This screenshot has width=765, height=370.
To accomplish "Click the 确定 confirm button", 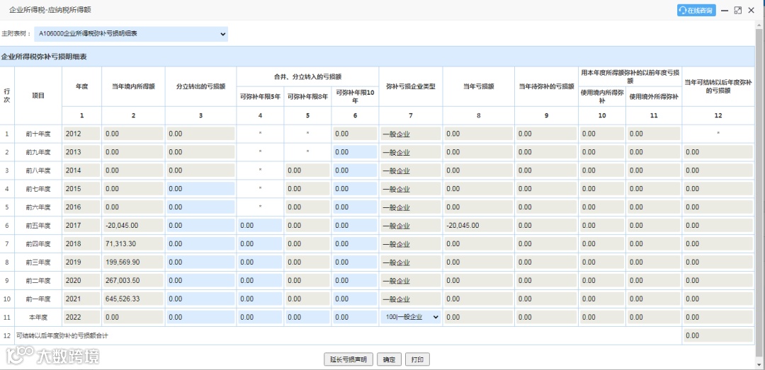I will pos(390,360).
